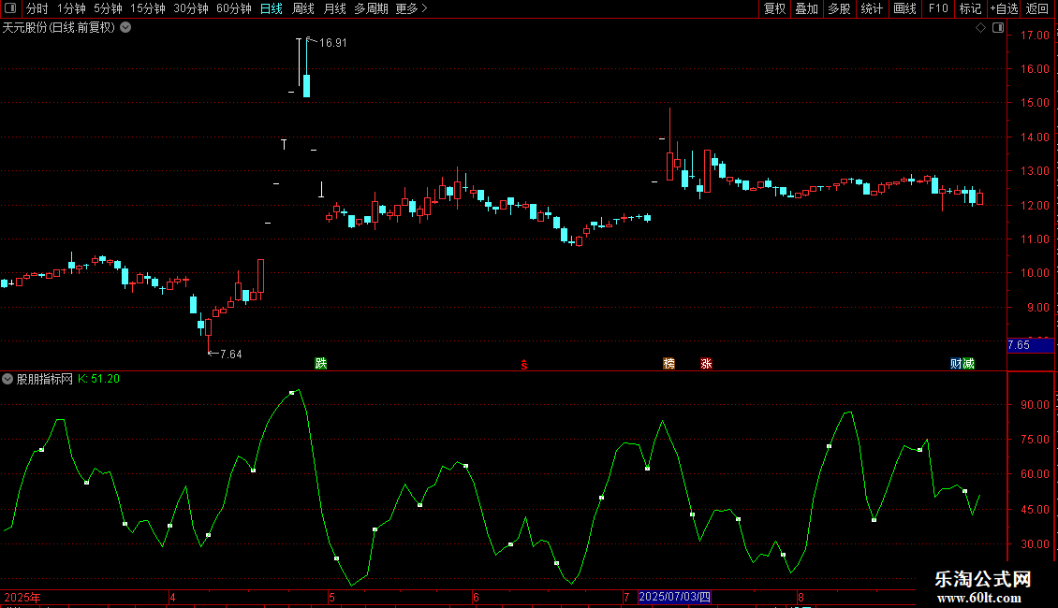
Task: Open the 多周期 multi-period view
Action: [371, 8]
